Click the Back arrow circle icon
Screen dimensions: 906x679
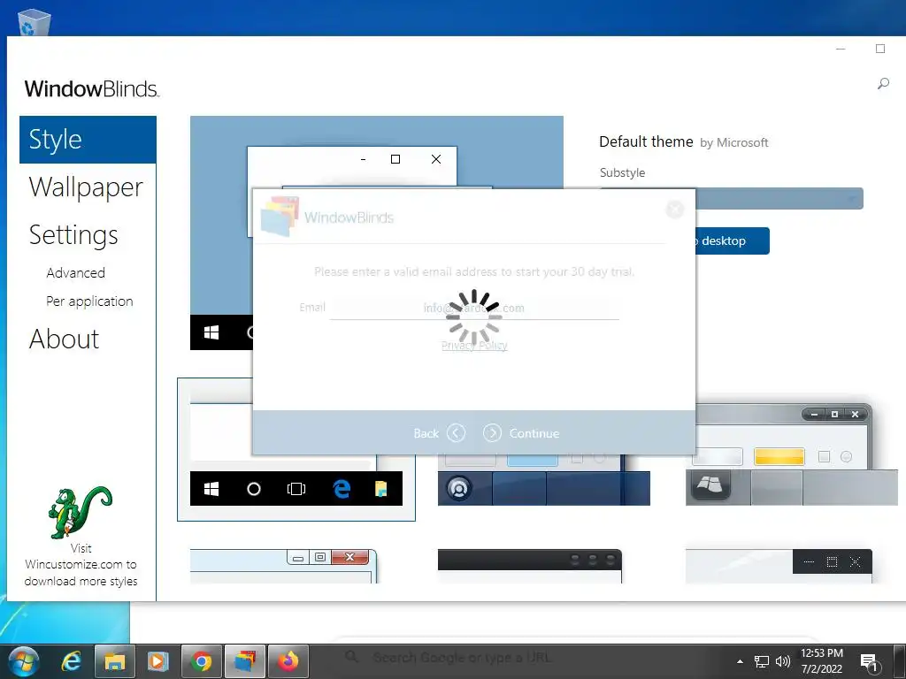tap(456, 433)
